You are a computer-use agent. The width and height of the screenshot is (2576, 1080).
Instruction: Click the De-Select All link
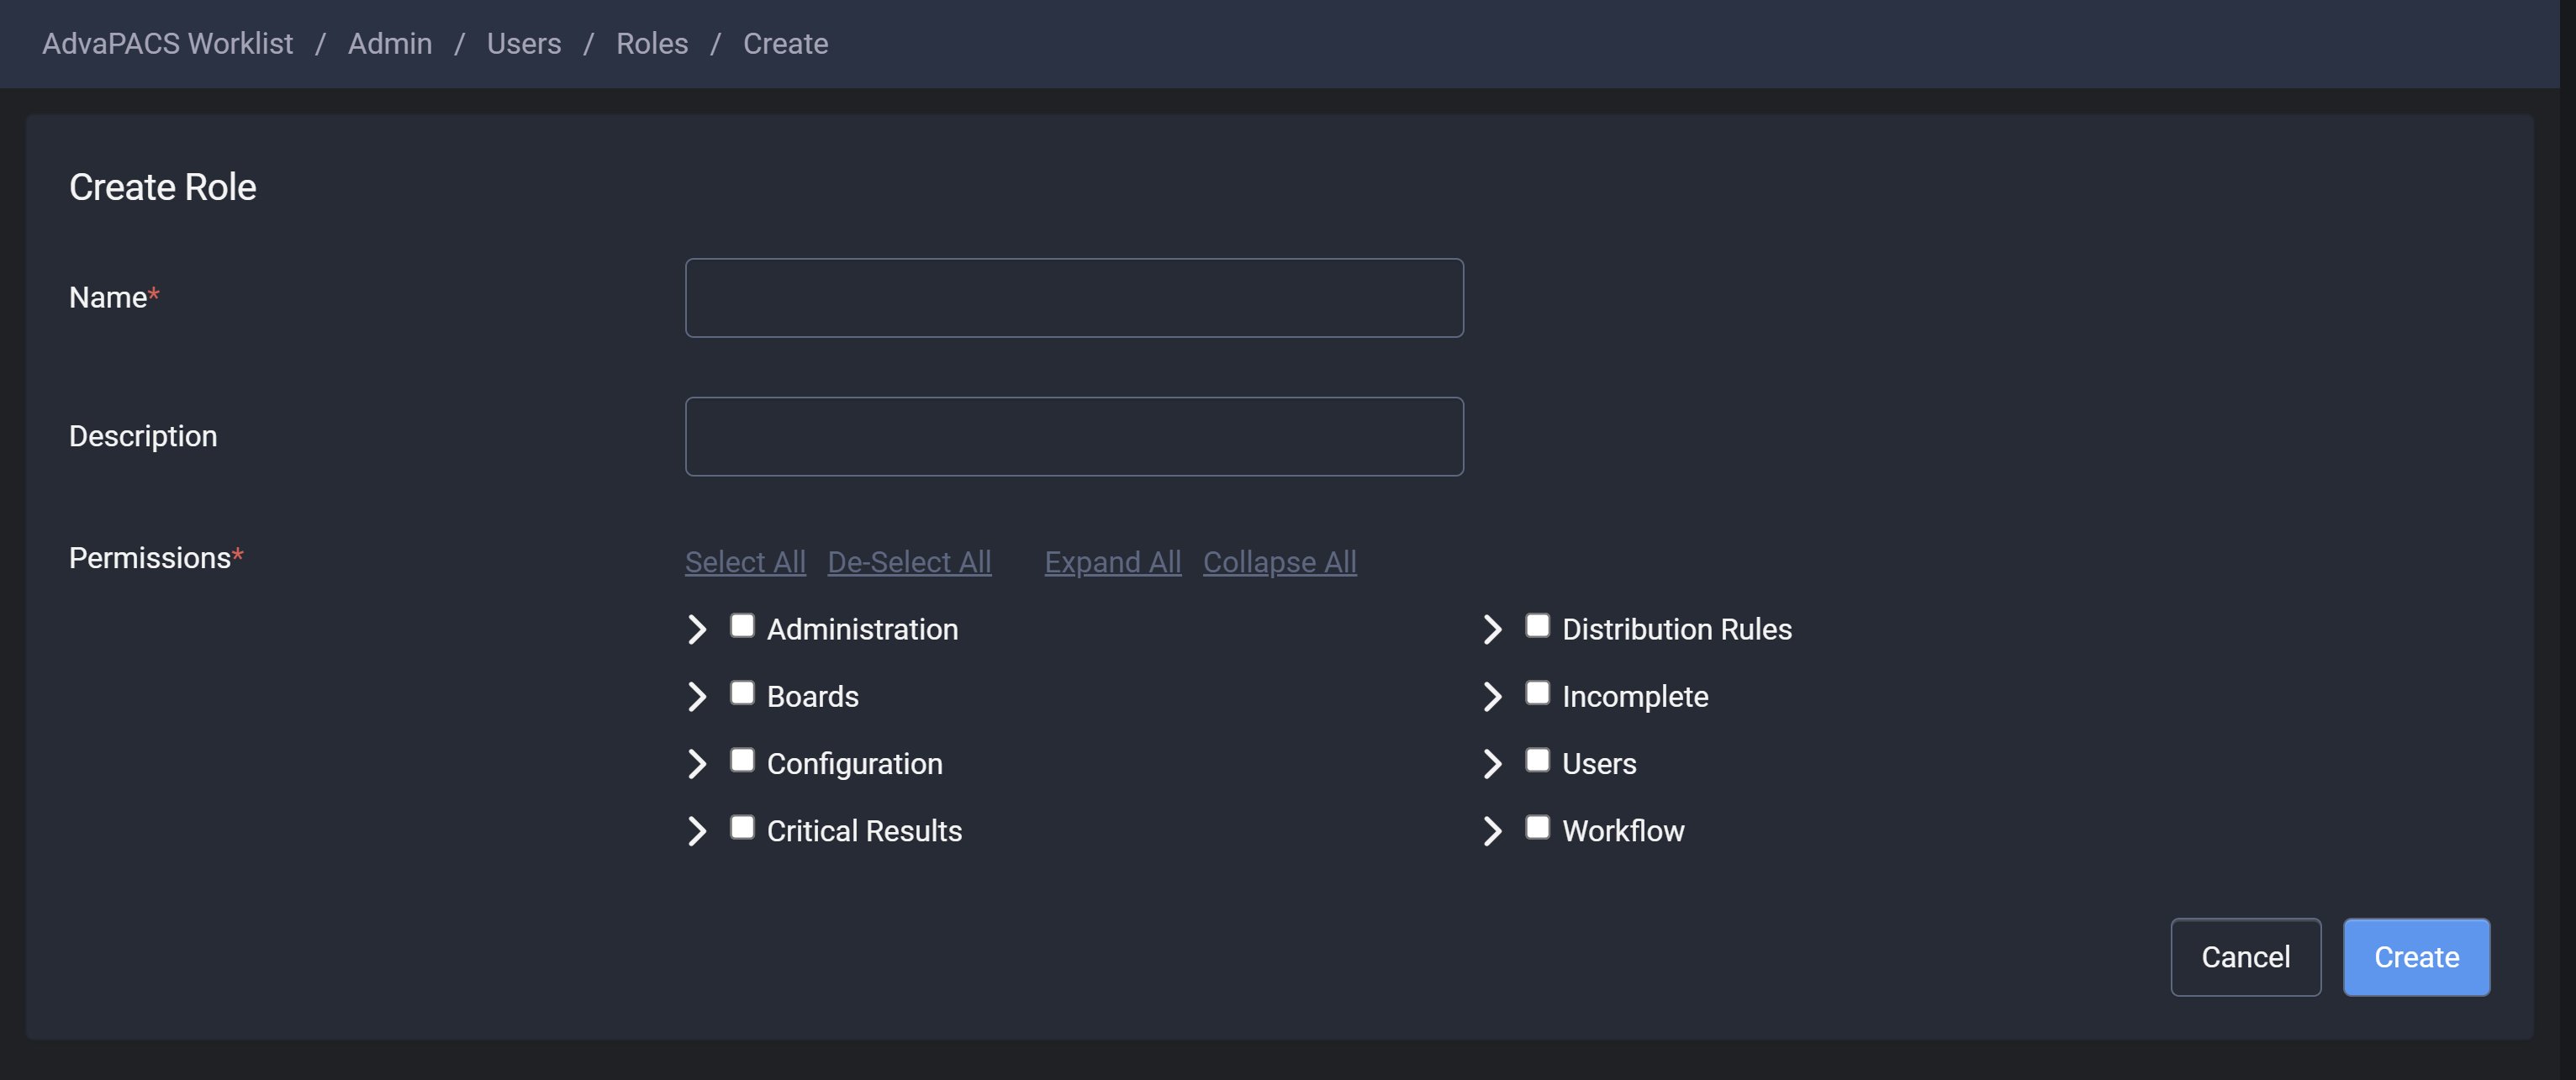[x=909, y=562]
